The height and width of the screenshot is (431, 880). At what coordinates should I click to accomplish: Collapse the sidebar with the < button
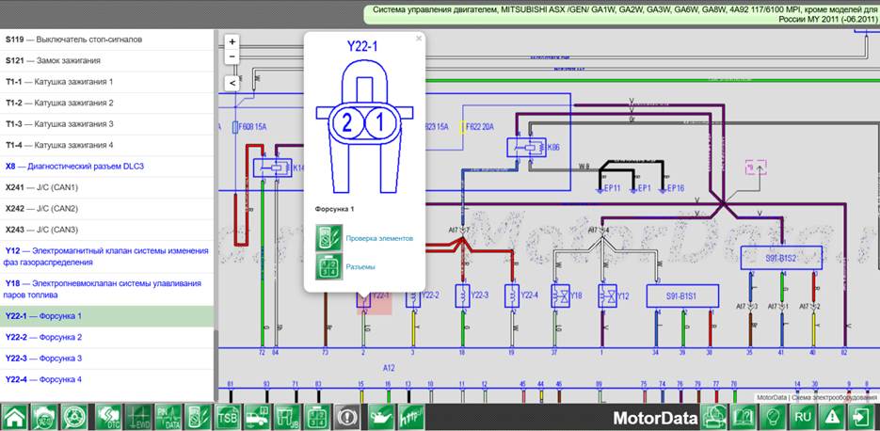pos(232,83)
